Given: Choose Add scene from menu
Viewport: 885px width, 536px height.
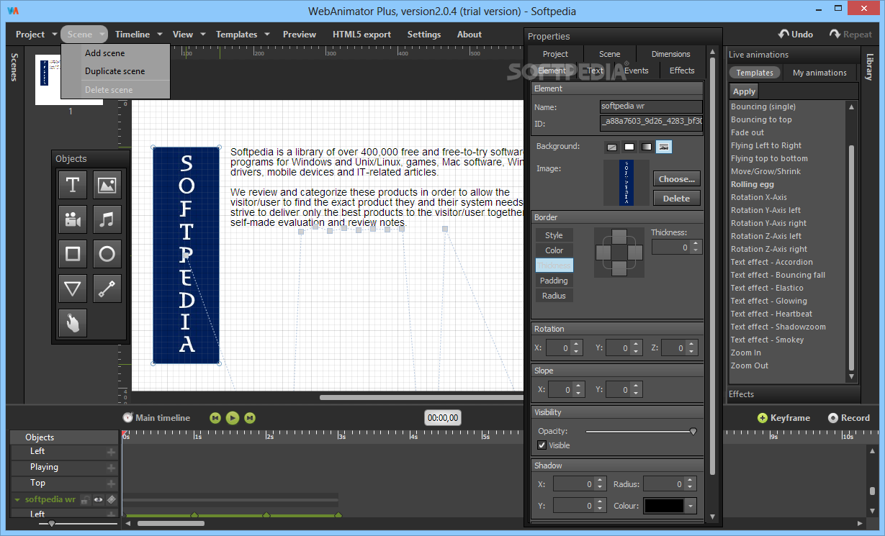Looking at the screenshot, I should (105, 53).
